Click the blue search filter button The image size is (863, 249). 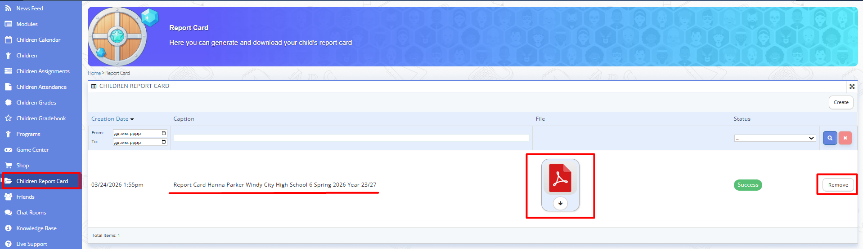[x=830, y=138]
